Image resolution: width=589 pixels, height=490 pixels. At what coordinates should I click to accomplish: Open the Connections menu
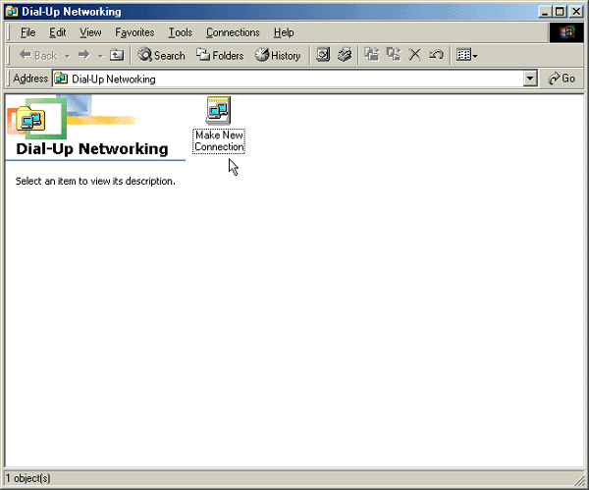[x=233, y=32]
